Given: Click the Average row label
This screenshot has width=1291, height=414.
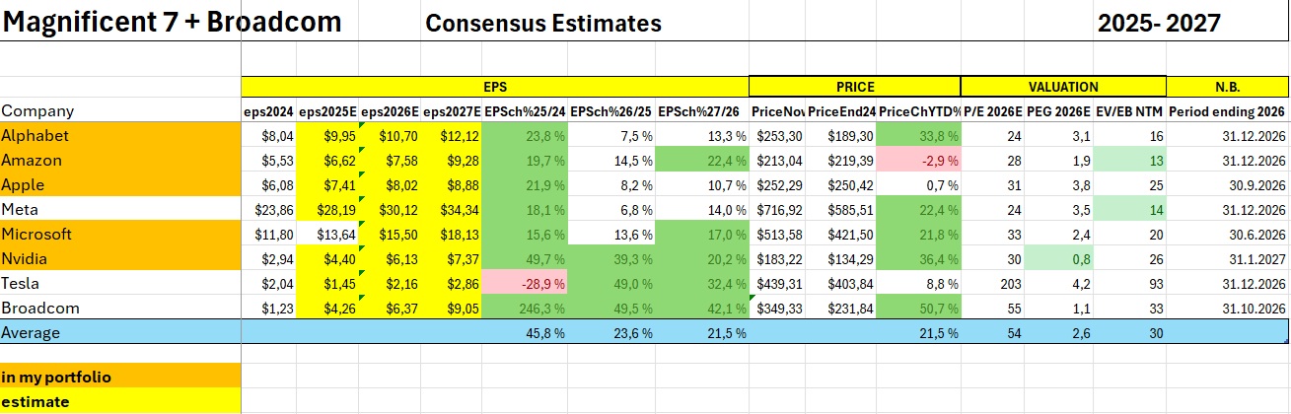Looking at the screenshot, I should 31,333.
